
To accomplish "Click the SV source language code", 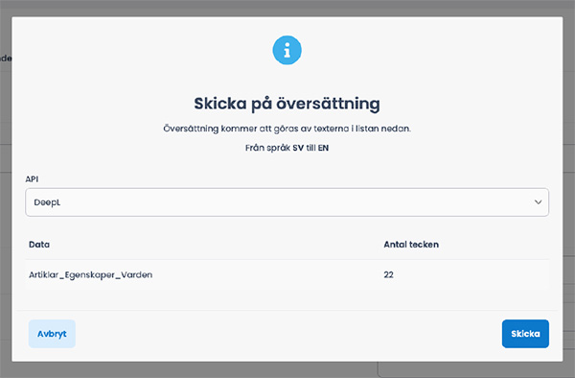I will point(298,148).
